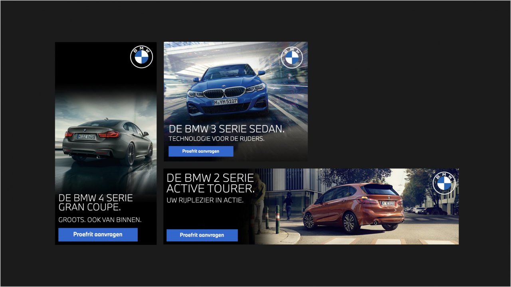The width and height of the screenshot is (511, 287).
Task: Click the kidney grille on the blue sedan
Action: click(224, 93)
